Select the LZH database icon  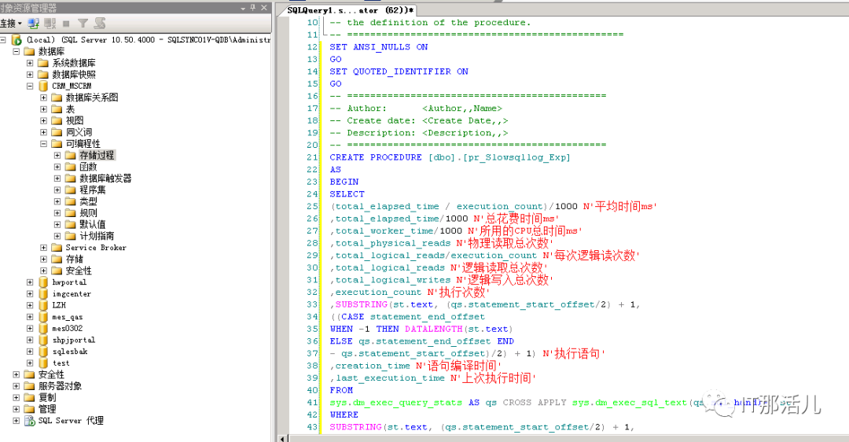pyautogui.click(x=43, y=305)
